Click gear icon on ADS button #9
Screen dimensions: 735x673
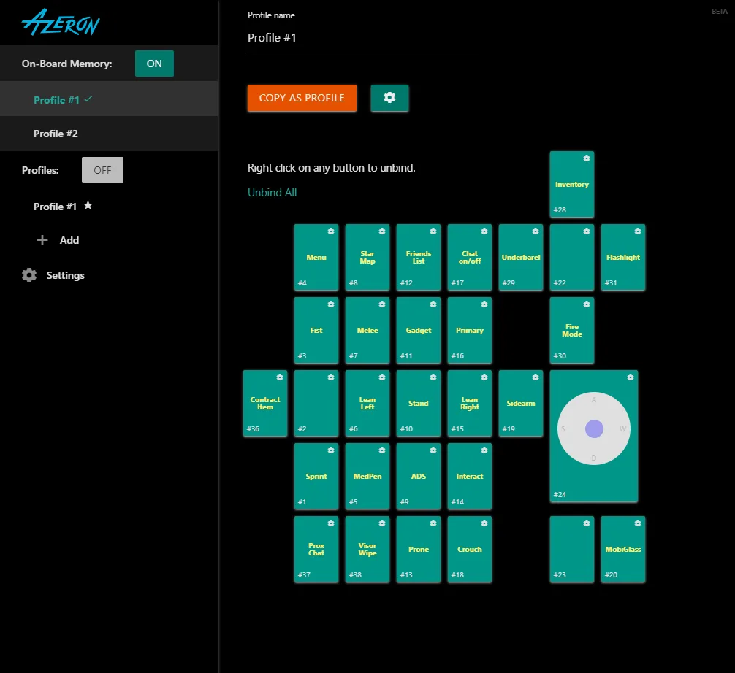point(433,450)
